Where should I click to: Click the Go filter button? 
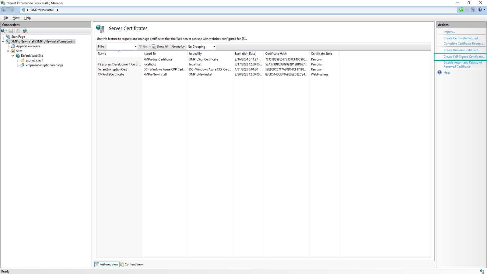click(x=143, y=47)
